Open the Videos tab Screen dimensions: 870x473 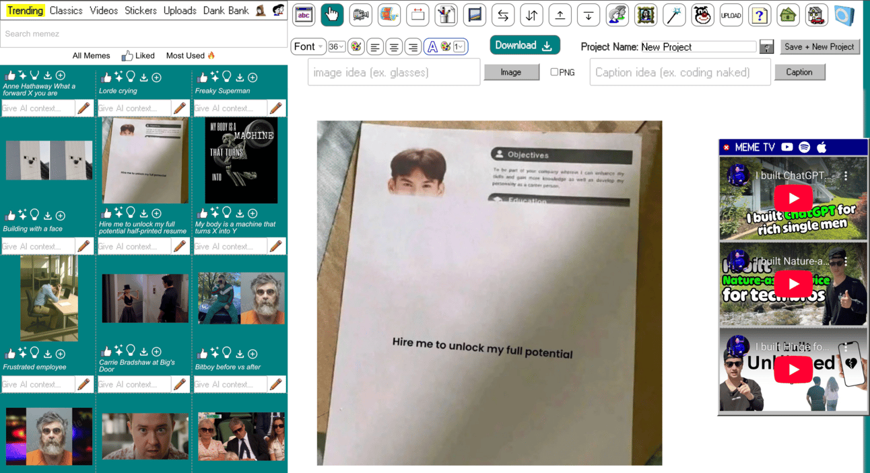pos(104,11)
